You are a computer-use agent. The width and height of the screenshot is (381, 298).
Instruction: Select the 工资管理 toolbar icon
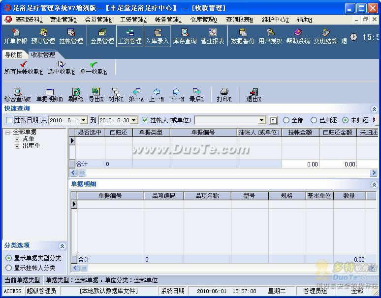(x=130, y=36)
